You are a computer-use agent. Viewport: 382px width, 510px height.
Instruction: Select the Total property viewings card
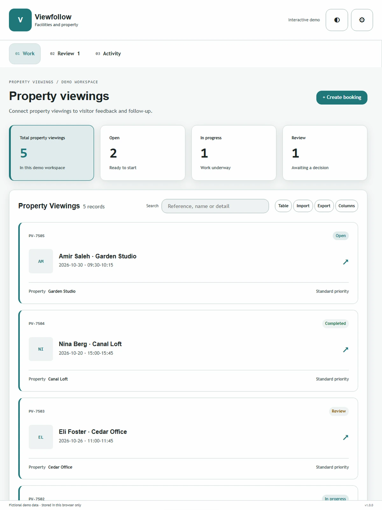[52, 153]
